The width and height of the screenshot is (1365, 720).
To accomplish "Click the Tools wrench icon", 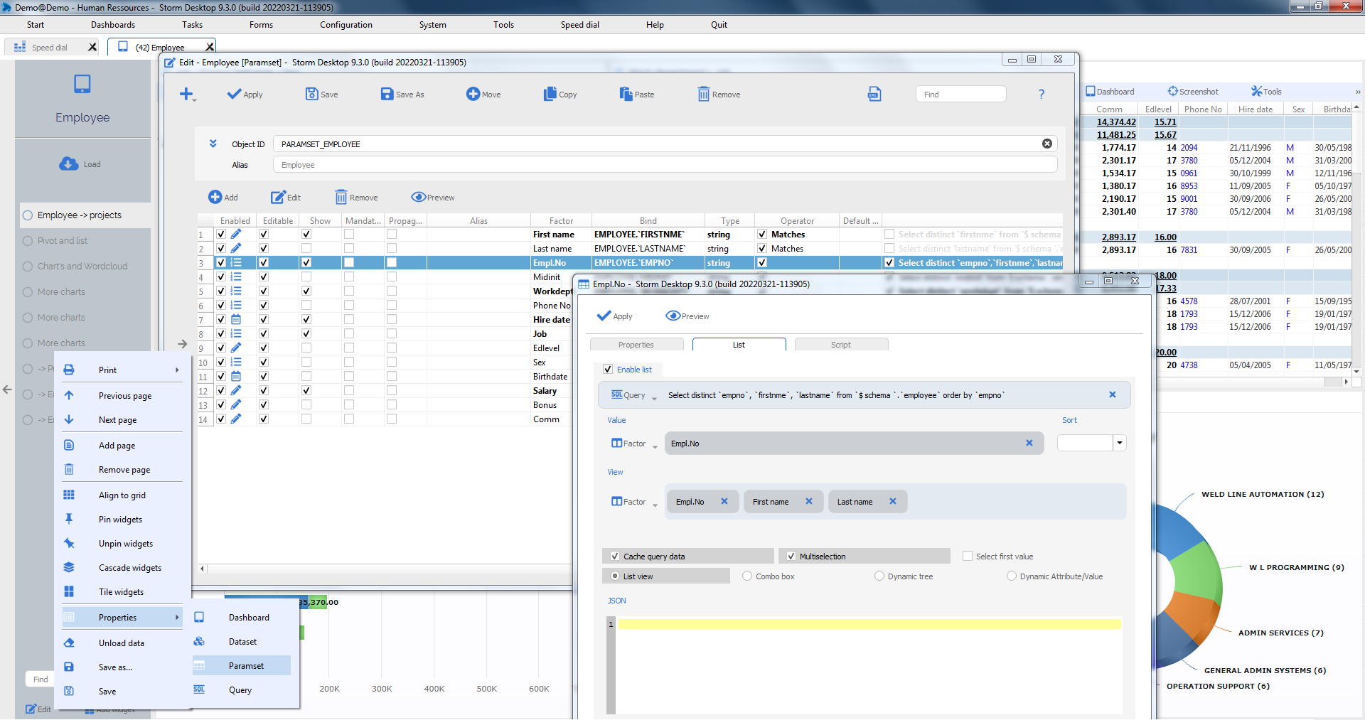I will tap(1257, 91).
